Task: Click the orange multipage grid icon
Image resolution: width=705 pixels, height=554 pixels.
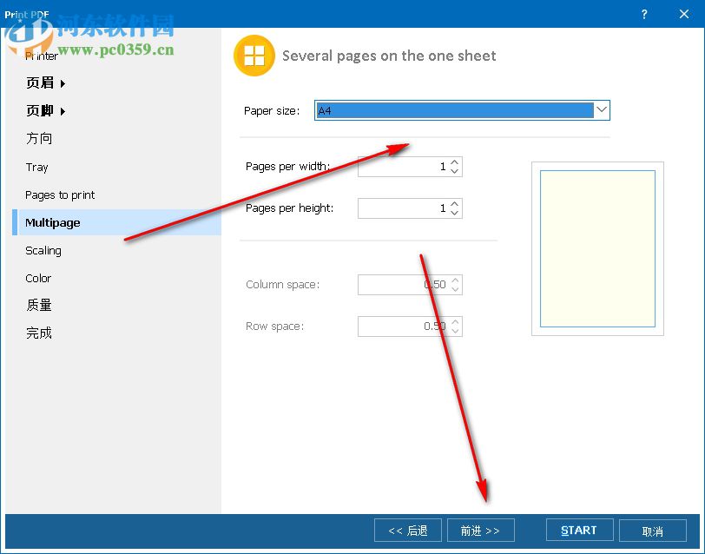Action: point(254,55)
